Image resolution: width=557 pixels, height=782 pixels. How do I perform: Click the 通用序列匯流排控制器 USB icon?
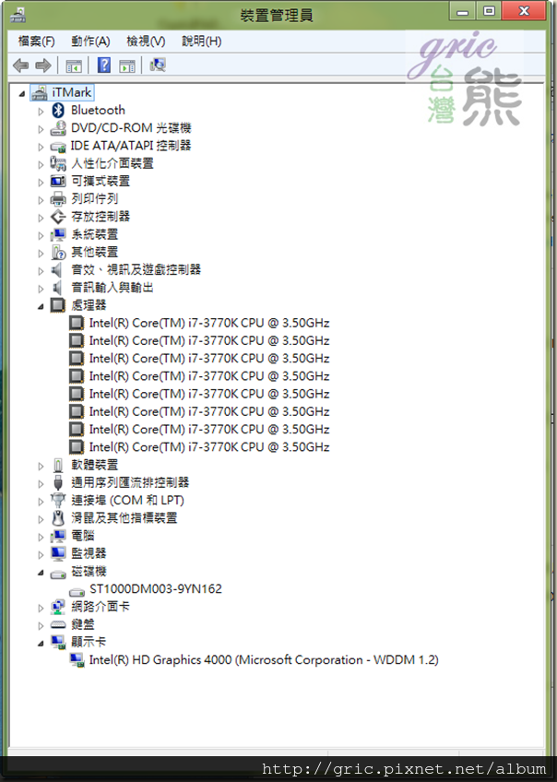58,483
